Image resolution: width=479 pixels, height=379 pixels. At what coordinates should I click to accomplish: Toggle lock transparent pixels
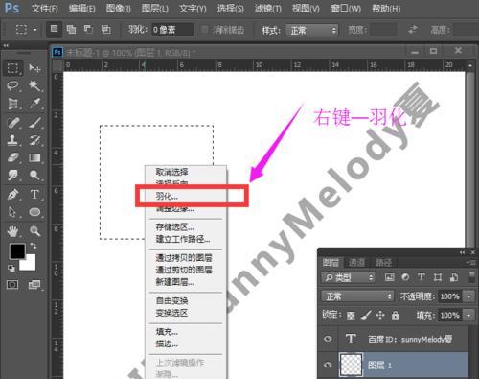coord(351,316)
